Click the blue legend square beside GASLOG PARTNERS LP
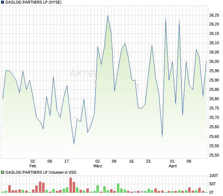 [x=3, y=2]
